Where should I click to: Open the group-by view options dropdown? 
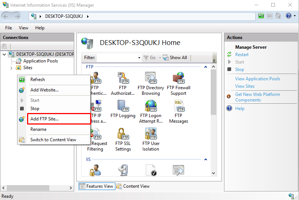214,61
